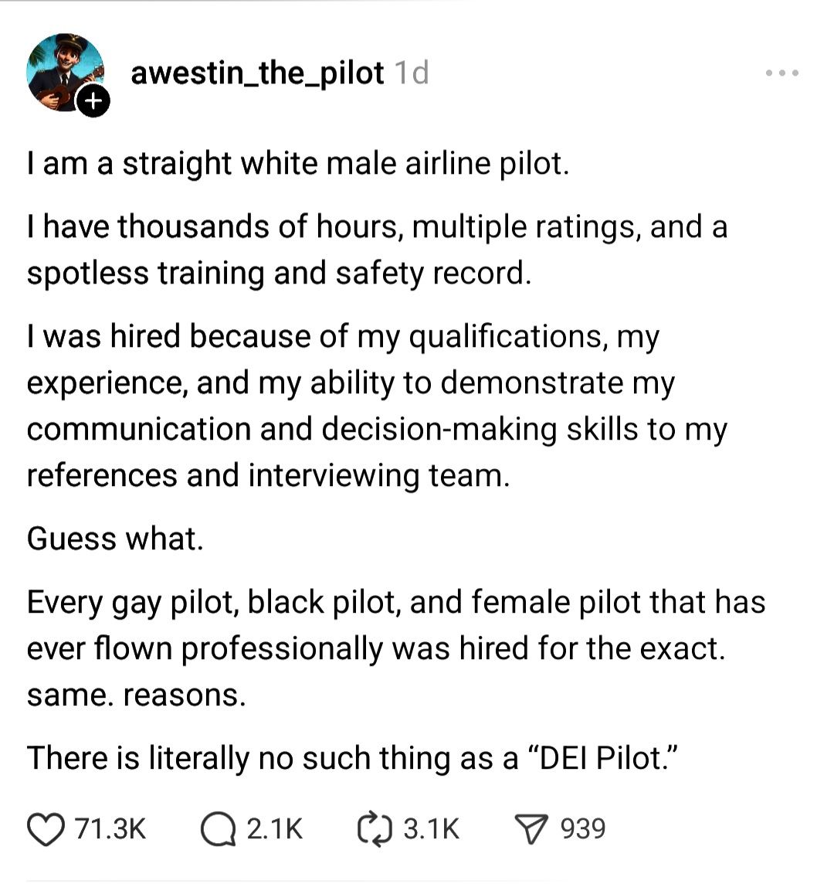Follow the author via the plus badge

[93, 102]
